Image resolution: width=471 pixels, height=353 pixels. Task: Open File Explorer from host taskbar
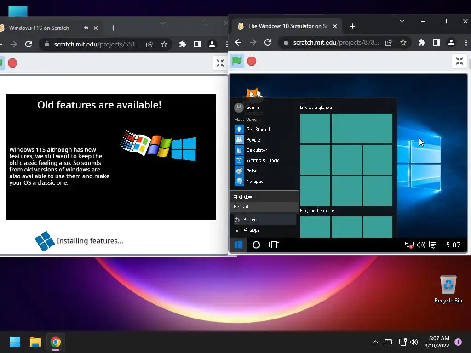[x=35, y=342]
